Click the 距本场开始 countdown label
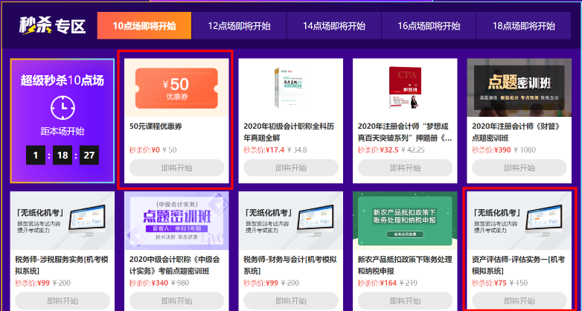The image size is (582, 311). pos(63,132)
